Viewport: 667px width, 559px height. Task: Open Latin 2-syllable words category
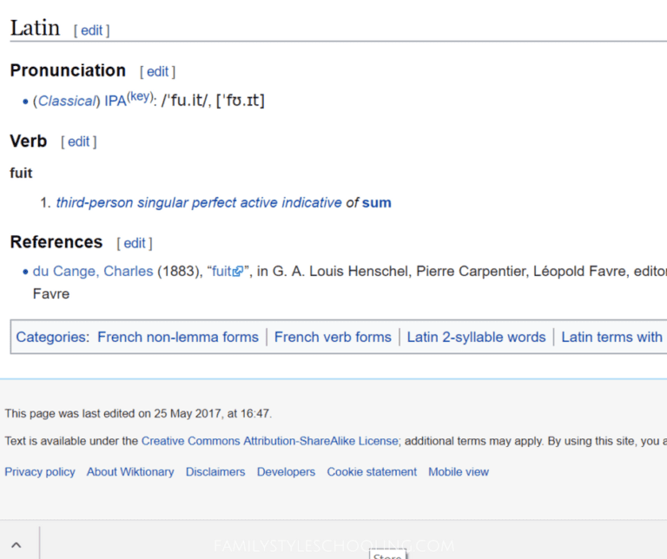pos(476,337)
